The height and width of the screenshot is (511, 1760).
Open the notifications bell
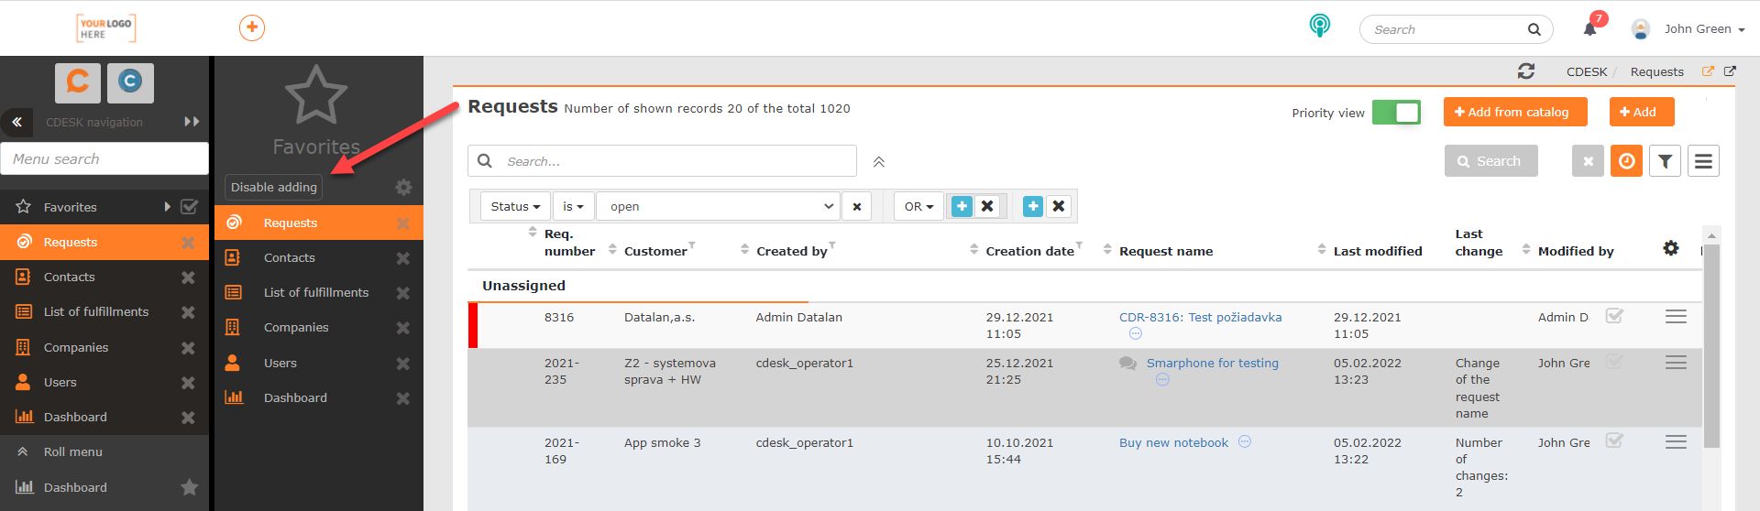[1590, 29]
